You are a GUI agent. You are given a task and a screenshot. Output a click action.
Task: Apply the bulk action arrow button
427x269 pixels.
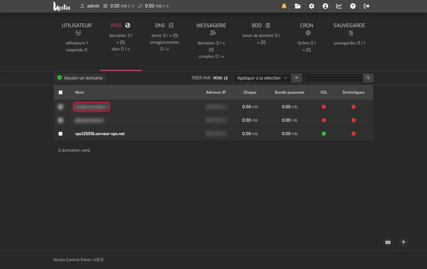tap(296, 78)
